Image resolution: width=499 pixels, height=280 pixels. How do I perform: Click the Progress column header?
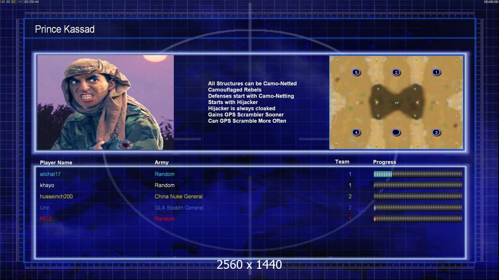(384, 162)
